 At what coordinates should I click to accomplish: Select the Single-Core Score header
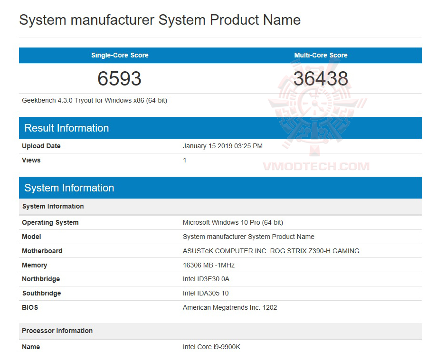pyautogui.click(x=120, y=55)
